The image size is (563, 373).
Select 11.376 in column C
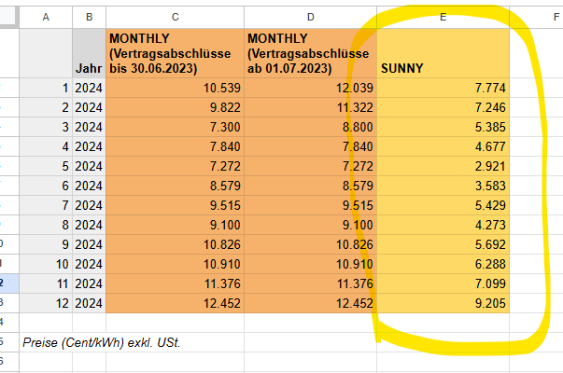click(x=175, y=283)
